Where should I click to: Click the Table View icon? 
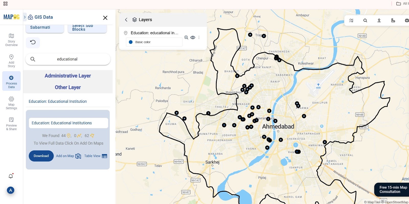coord(104,156)
